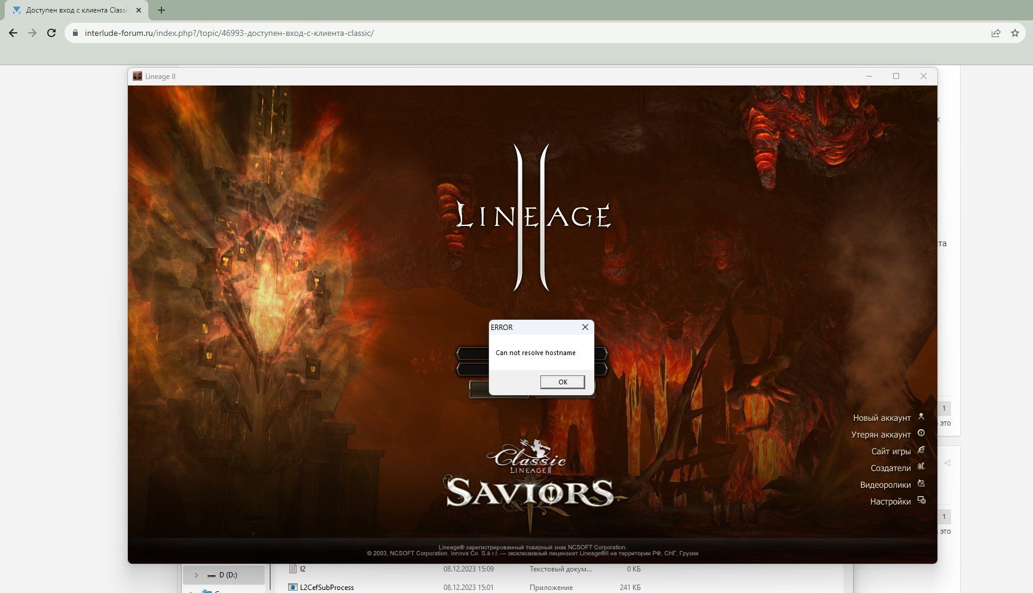Click the date 08.12.2023 15:01
The height and width of the screenshot is (593, 1033).
coord(469,588)
